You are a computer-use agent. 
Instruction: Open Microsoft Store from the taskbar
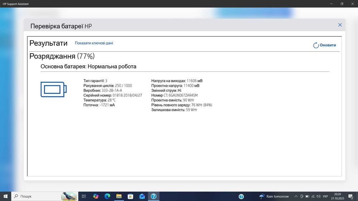click(x=130, y=196)
